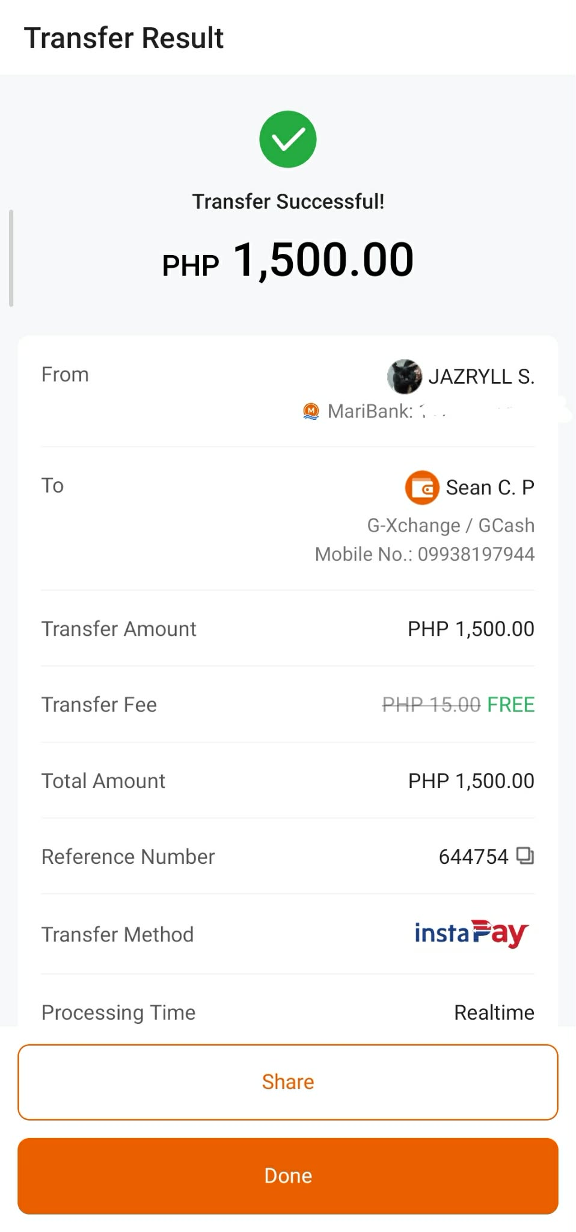Copy the reference number 644754
This screenshot has height=1232, width=576.
525,855
